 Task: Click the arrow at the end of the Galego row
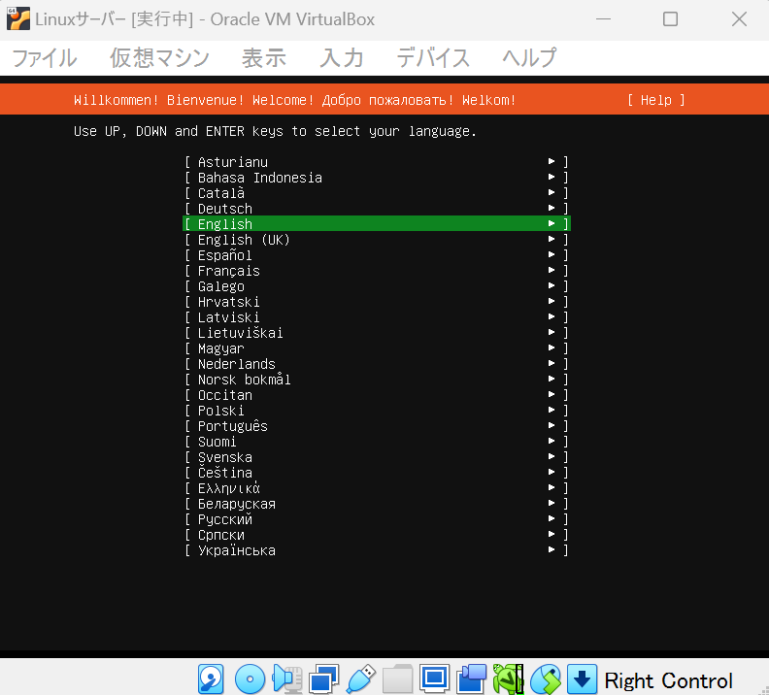coord(552,285)
